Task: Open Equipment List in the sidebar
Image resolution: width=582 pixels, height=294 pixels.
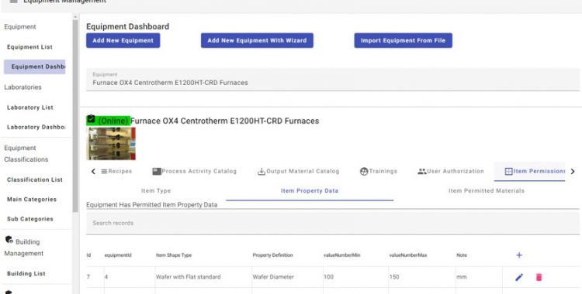Action: pos(29,47)
